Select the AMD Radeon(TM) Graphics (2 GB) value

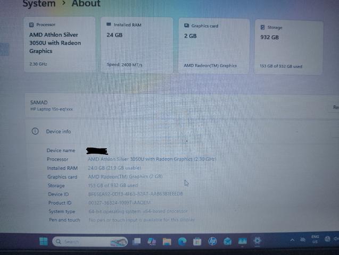pyautogui.click(x=125, y=176)
